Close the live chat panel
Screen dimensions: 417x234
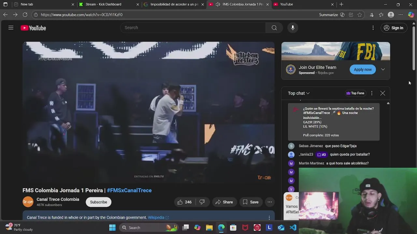point(383,93)
